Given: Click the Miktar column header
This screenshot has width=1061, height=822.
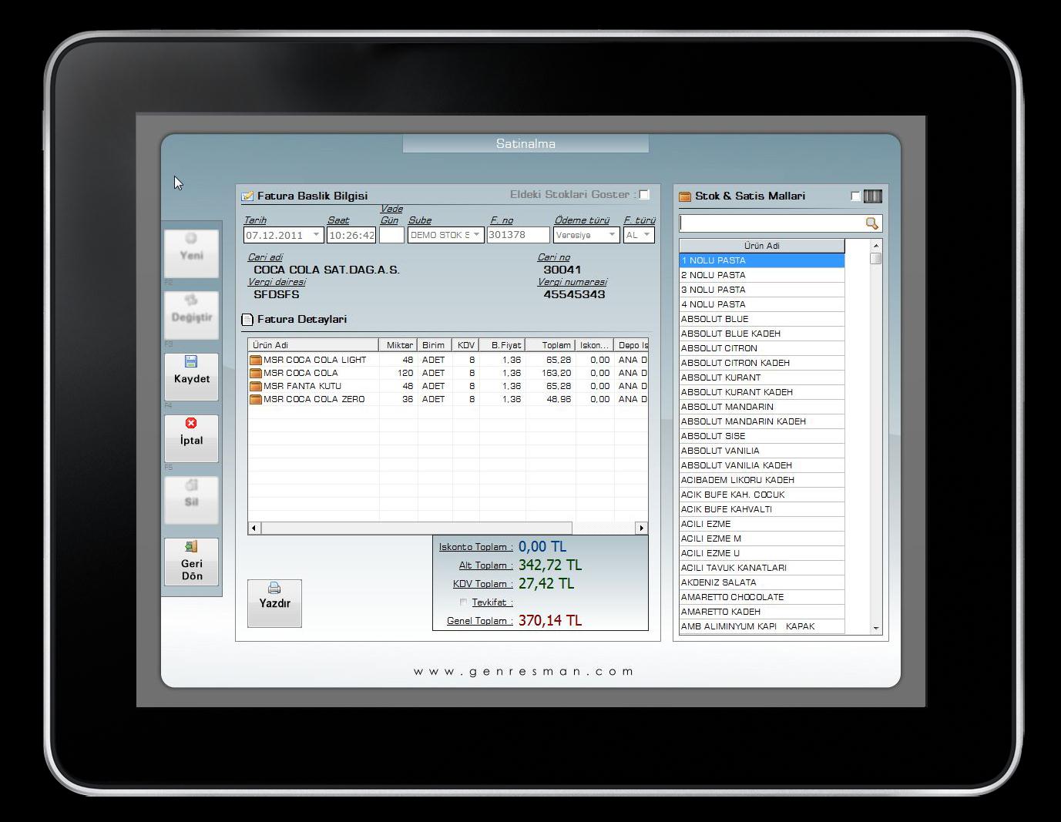Looking at the screenshot, I should click(398, 345).
